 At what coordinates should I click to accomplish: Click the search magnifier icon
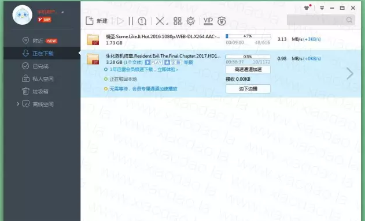[x=349, y=20]
